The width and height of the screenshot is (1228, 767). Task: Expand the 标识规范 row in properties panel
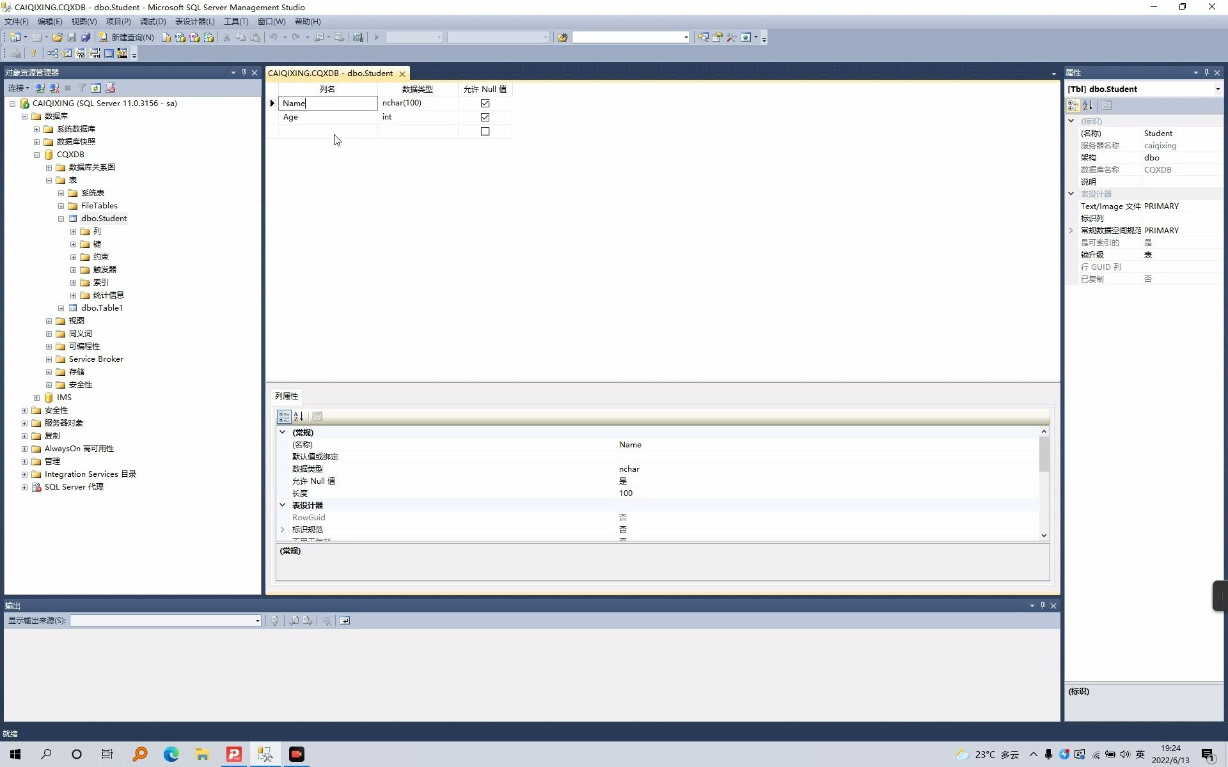pyautogui.click(x=282, y=529)
